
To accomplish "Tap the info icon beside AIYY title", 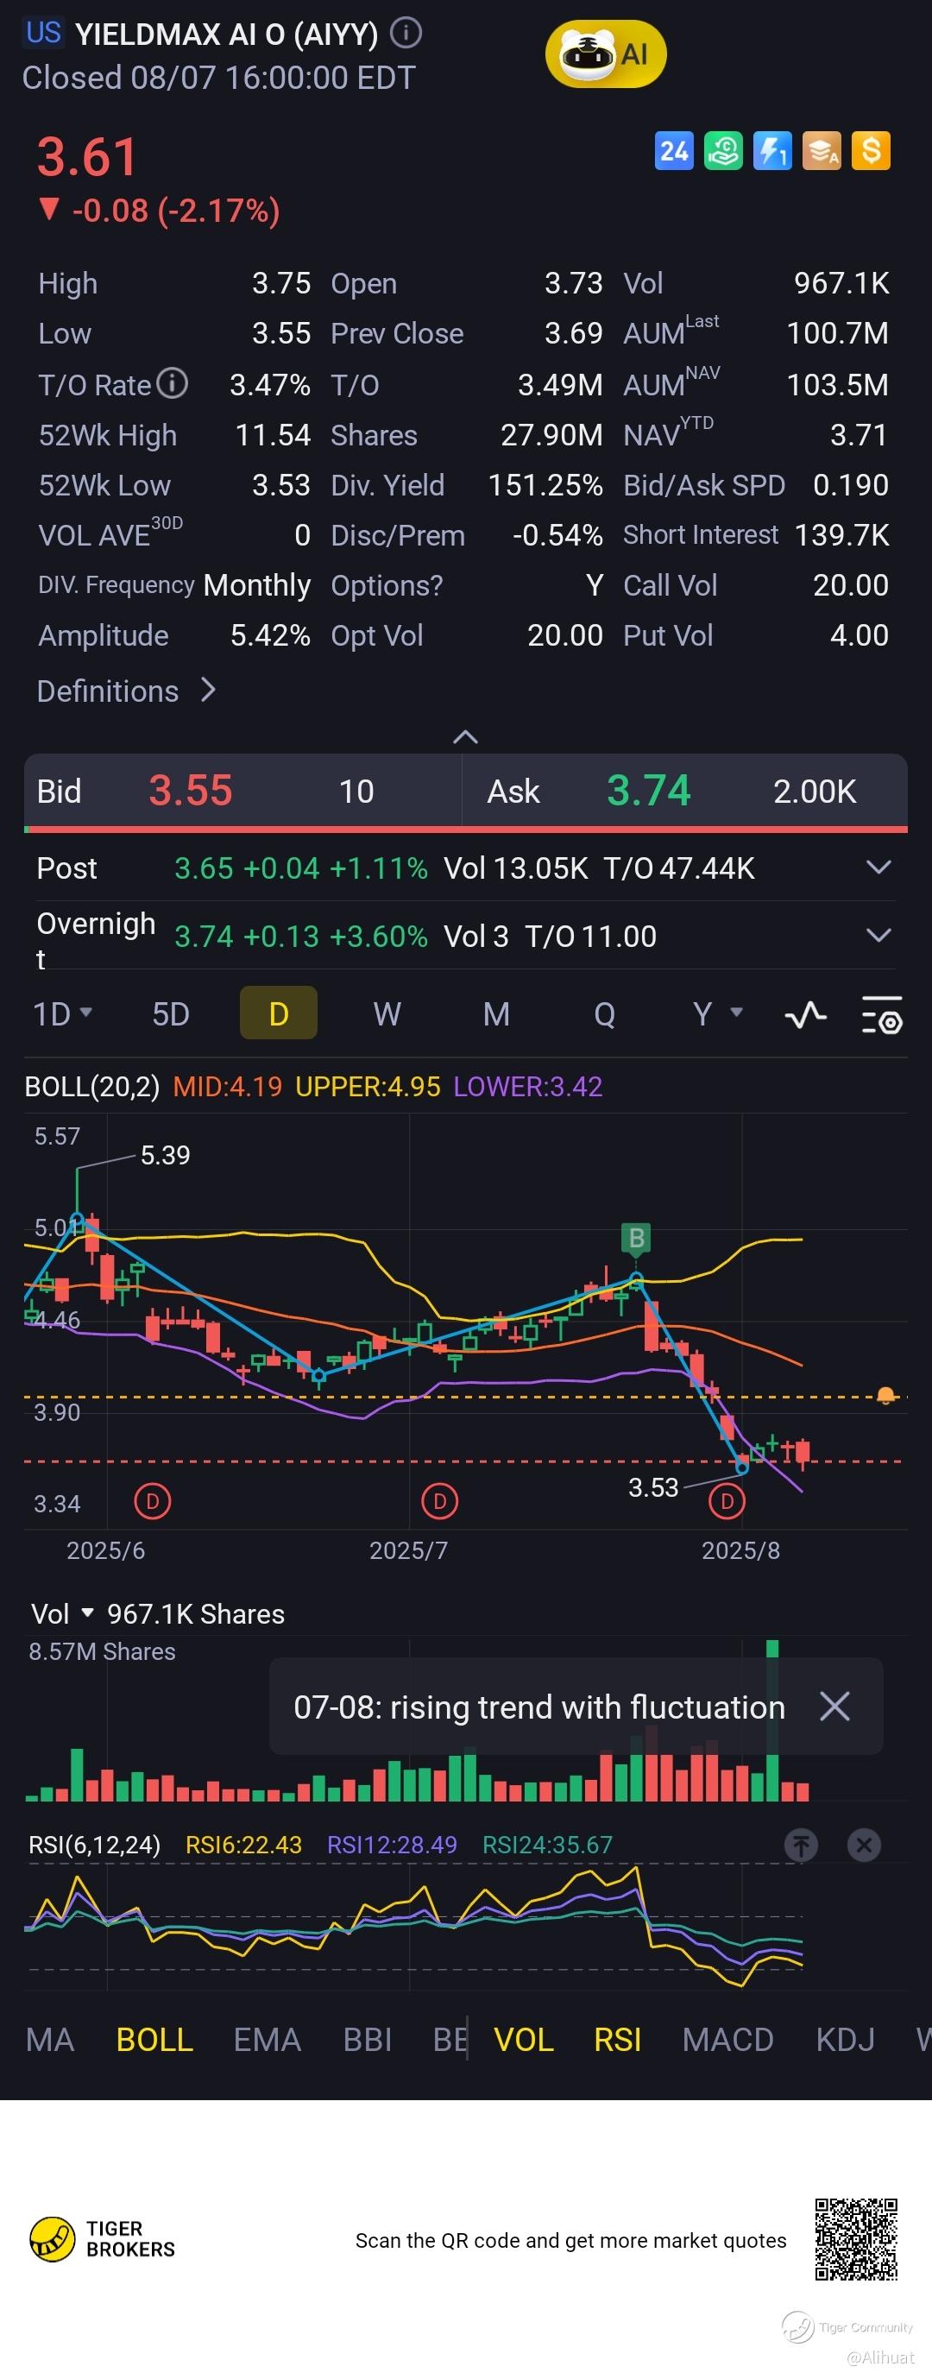I will 406,34.
